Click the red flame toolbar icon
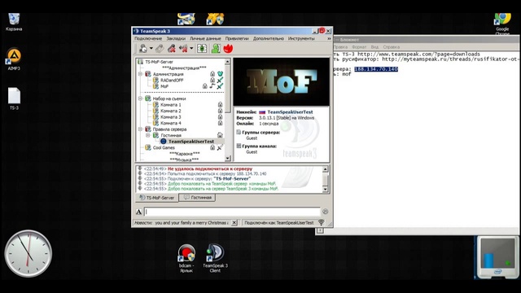521x293 pixels. [x=228, y=49]
